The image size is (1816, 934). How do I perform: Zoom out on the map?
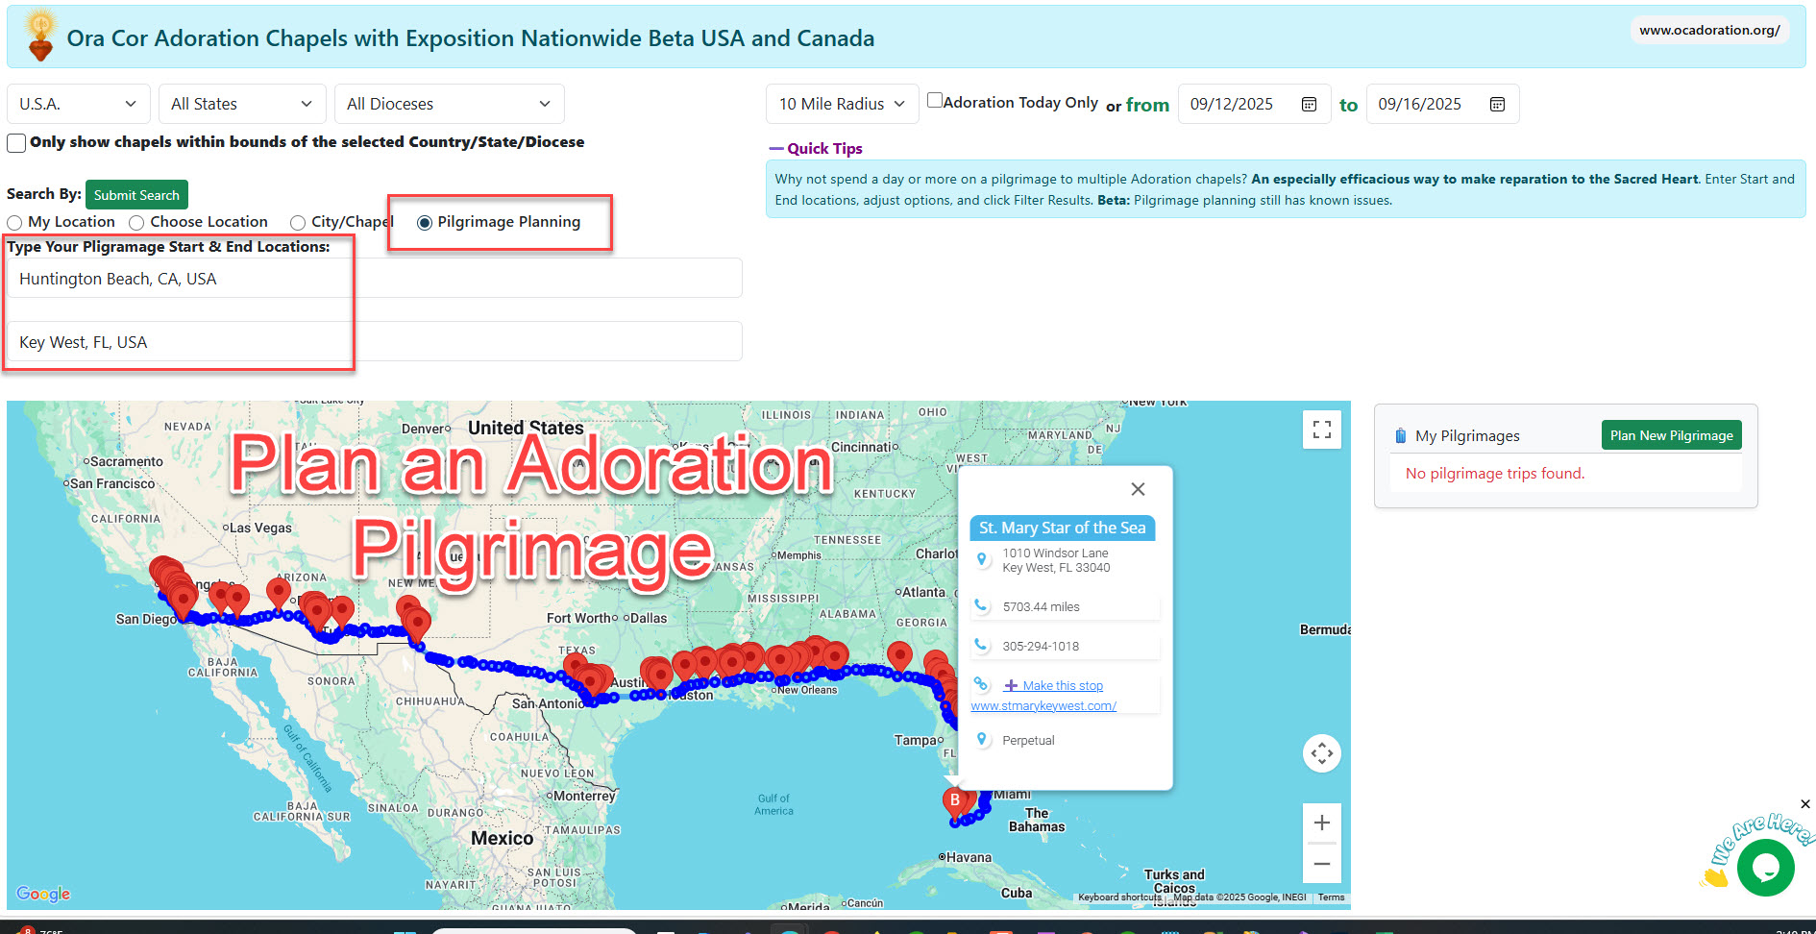coord(1322,863)
